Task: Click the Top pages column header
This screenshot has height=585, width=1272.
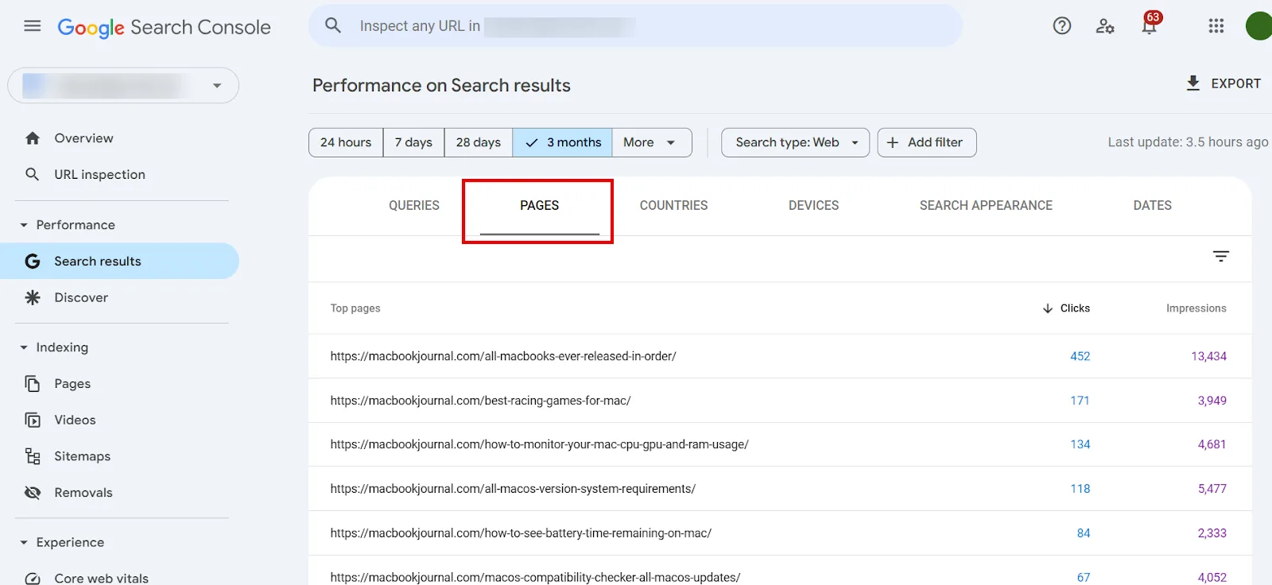Action: pyautogui.click(x=355, y=308)
